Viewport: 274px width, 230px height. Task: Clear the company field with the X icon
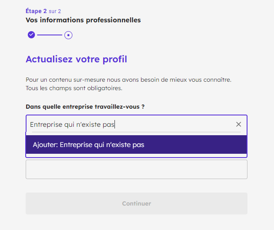[x=239, y=124]
